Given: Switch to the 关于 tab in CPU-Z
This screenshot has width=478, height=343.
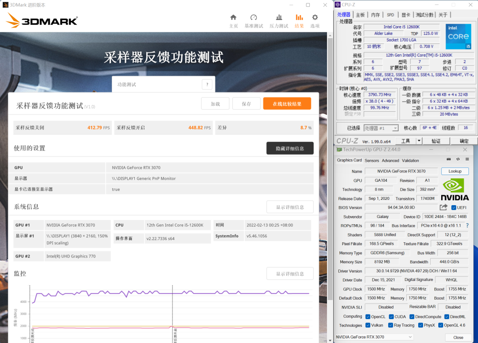Looking at the screenshot, I should pyautogui.click(x=443, y=15).
